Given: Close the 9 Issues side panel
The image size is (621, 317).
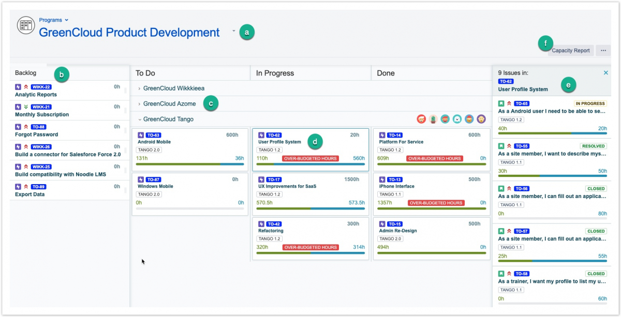Looking at the screenshot, I should pos(606,73).
